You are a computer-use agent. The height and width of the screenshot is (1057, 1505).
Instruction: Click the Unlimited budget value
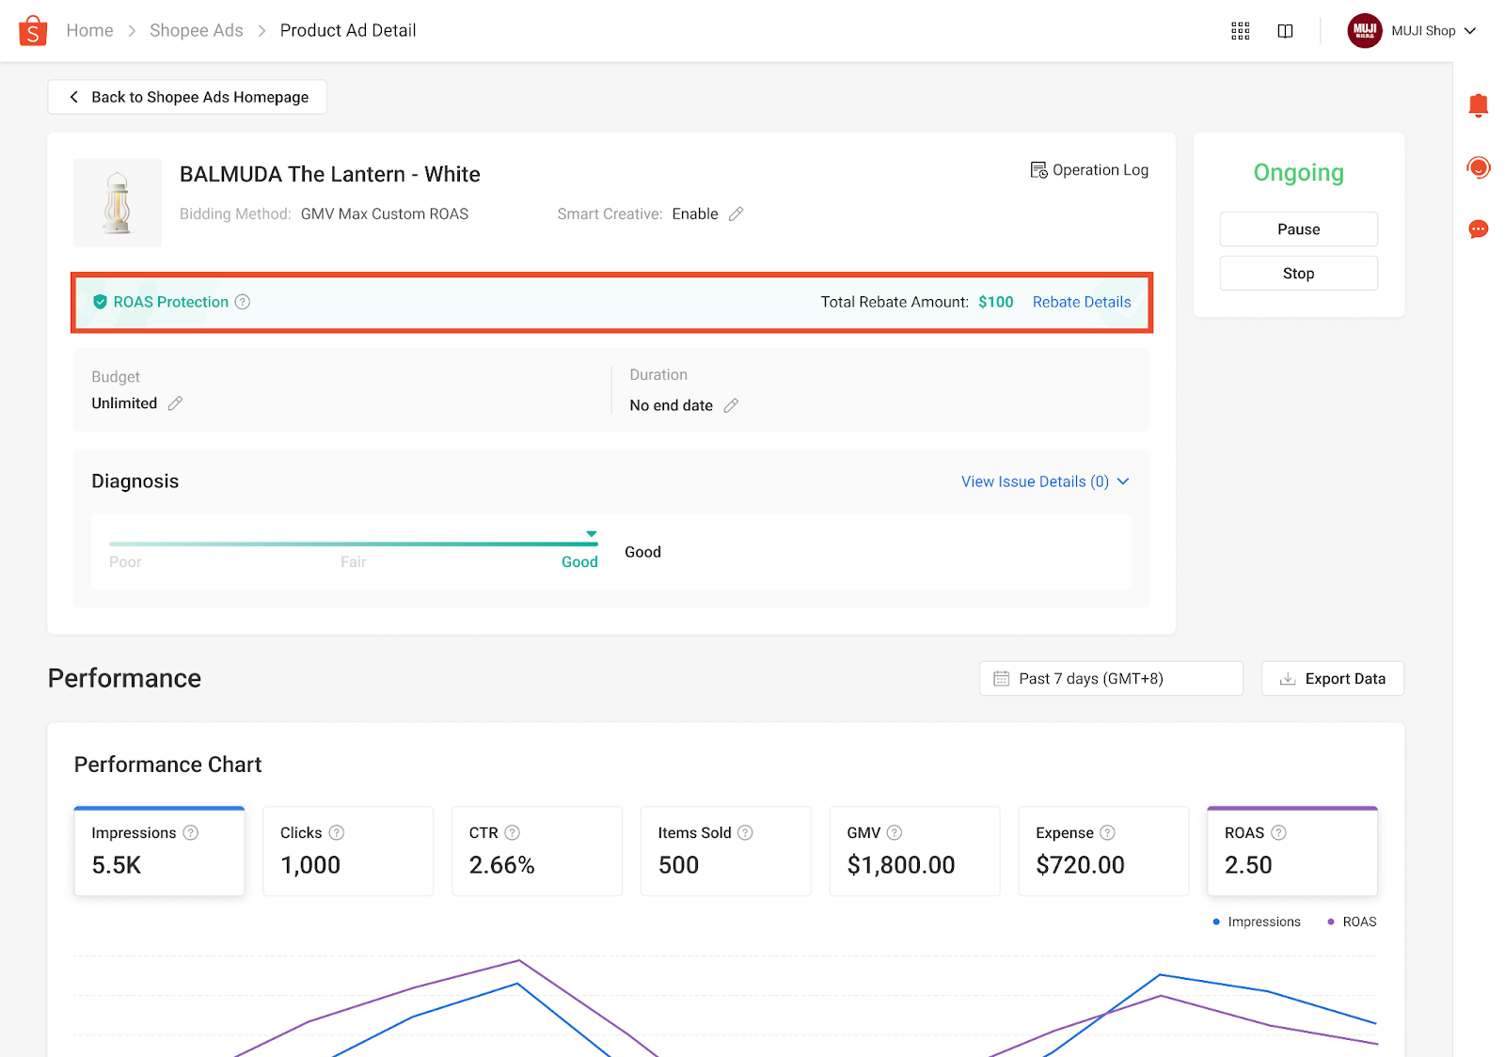[124, 403]
